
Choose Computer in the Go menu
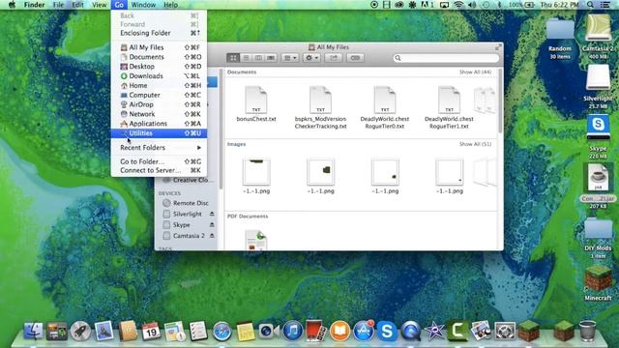click(x=159, y=95)
